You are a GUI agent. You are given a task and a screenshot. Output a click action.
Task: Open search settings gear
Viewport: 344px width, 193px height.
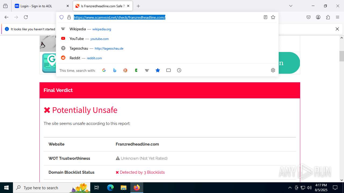273,70
